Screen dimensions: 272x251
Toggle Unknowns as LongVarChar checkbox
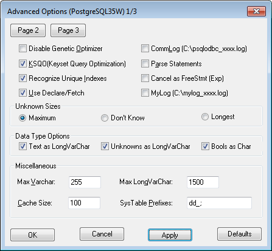click(105, 146)
